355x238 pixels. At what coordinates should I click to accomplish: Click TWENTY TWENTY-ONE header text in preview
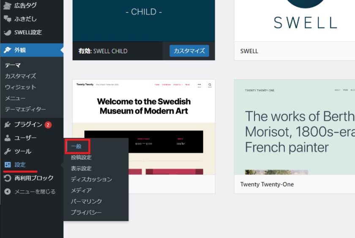coord(259,90)
